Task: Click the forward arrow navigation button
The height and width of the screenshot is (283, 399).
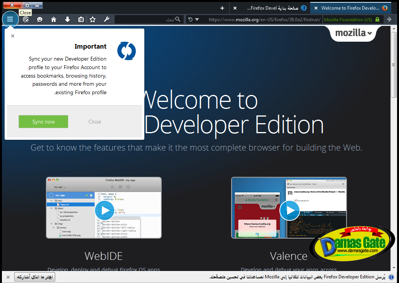Action: (389, 19)
